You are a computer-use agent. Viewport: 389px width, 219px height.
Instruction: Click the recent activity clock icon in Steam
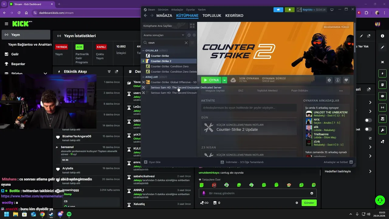(189, 35)
